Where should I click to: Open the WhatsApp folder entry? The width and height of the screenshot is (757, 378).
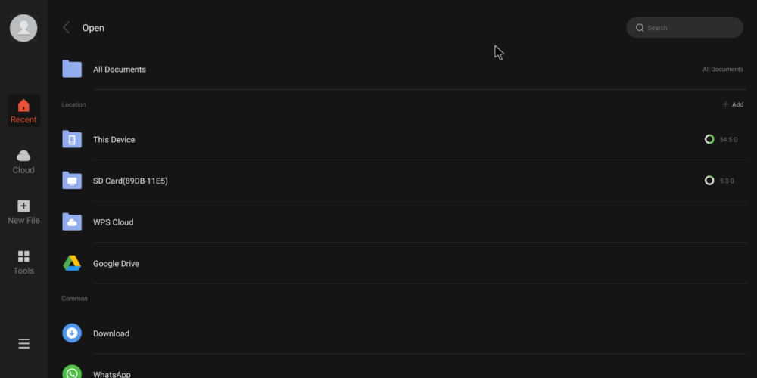click(111, 373)
